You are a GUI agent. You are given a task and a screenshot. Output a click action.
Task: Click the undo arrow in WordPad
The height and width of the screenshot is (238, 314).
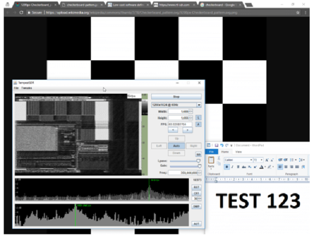coord(222,144)
